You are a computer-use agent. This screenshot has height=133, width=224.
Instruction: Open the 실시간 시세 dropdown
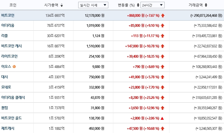pos(93,5)
